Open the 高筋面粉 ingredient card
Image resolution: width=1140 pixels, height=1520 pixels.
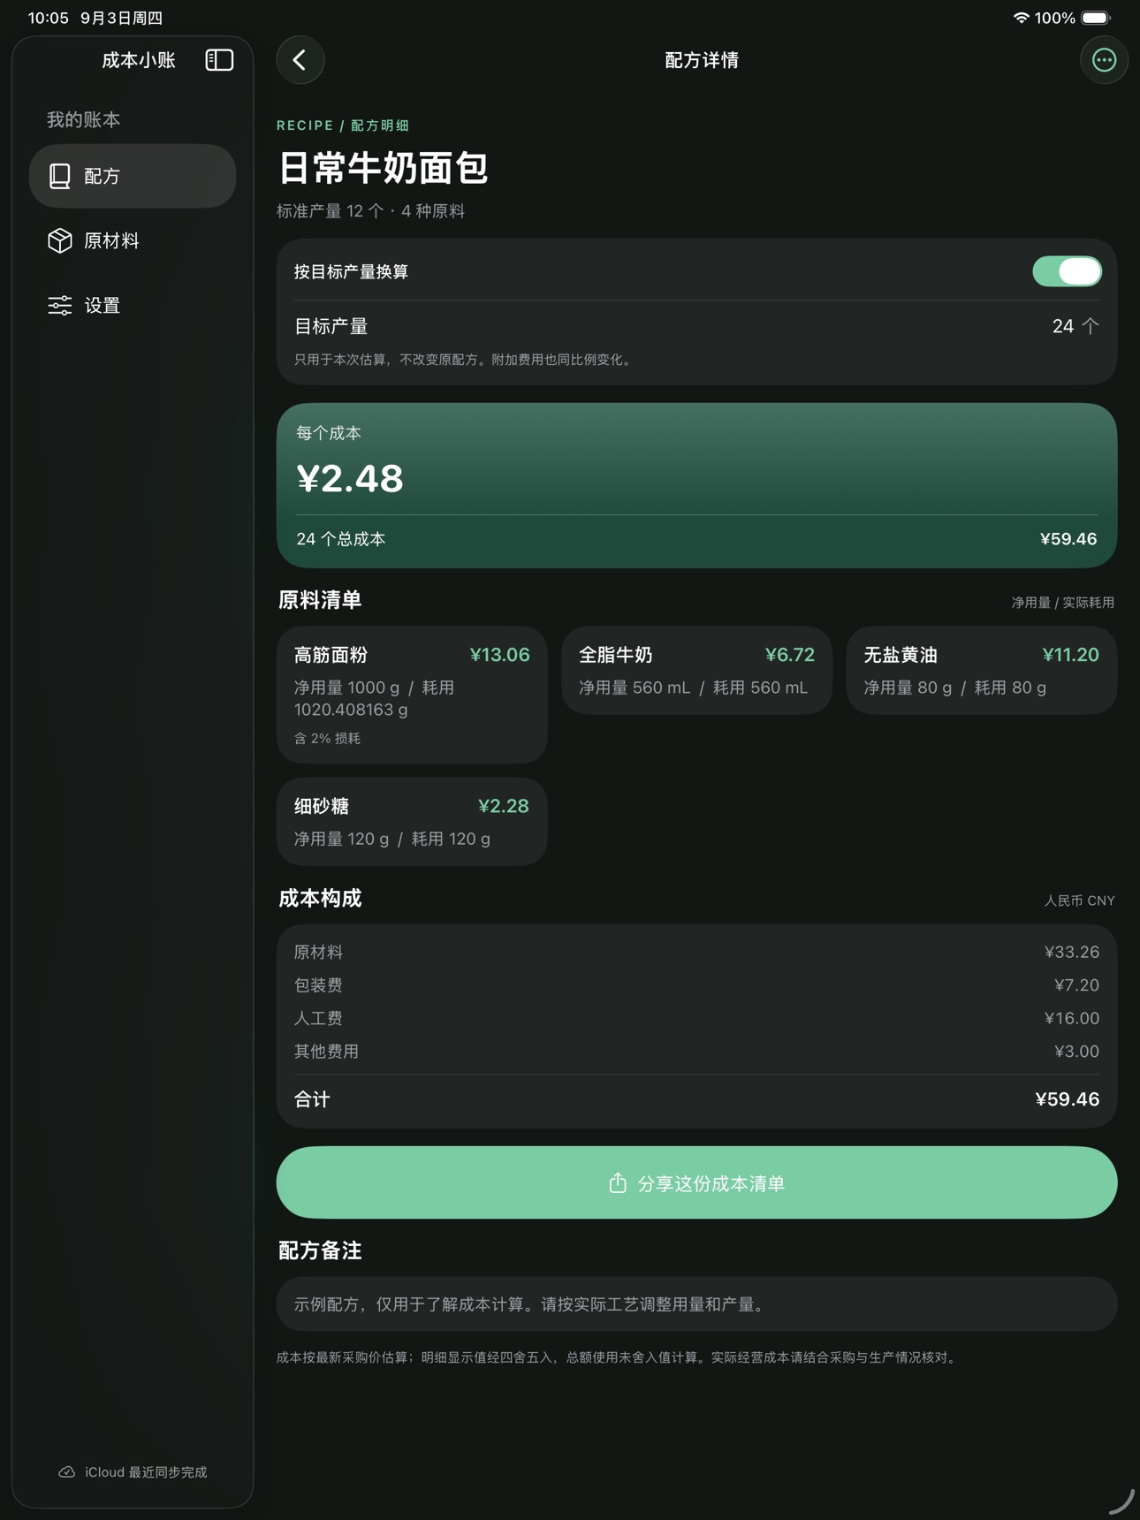point(412,695)
